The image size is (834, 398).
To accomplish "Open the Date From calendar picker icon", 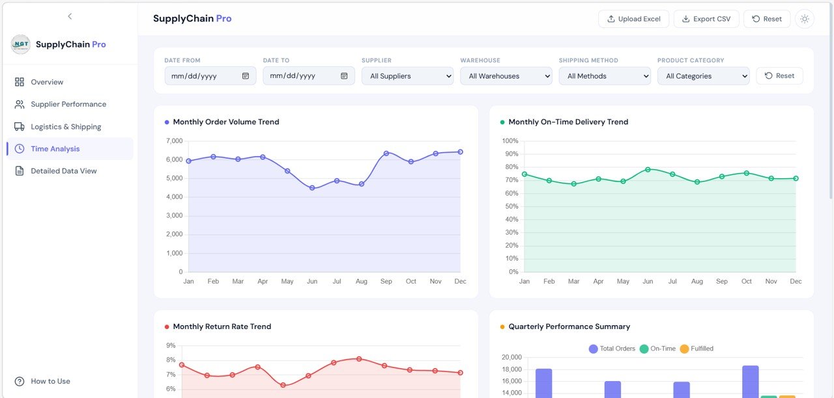I will 246,76.
